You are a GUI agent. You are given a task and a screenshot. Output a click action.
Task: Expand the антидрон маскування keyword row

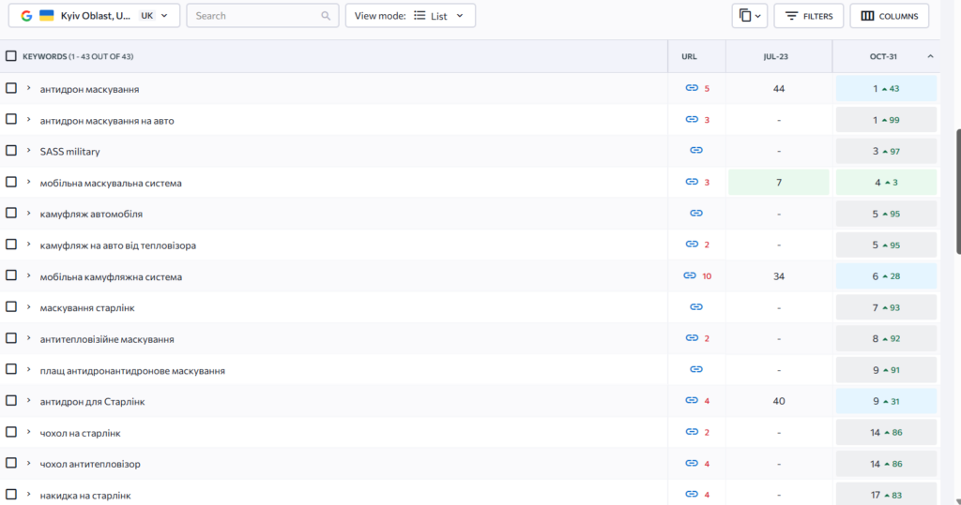pos(28,88)
